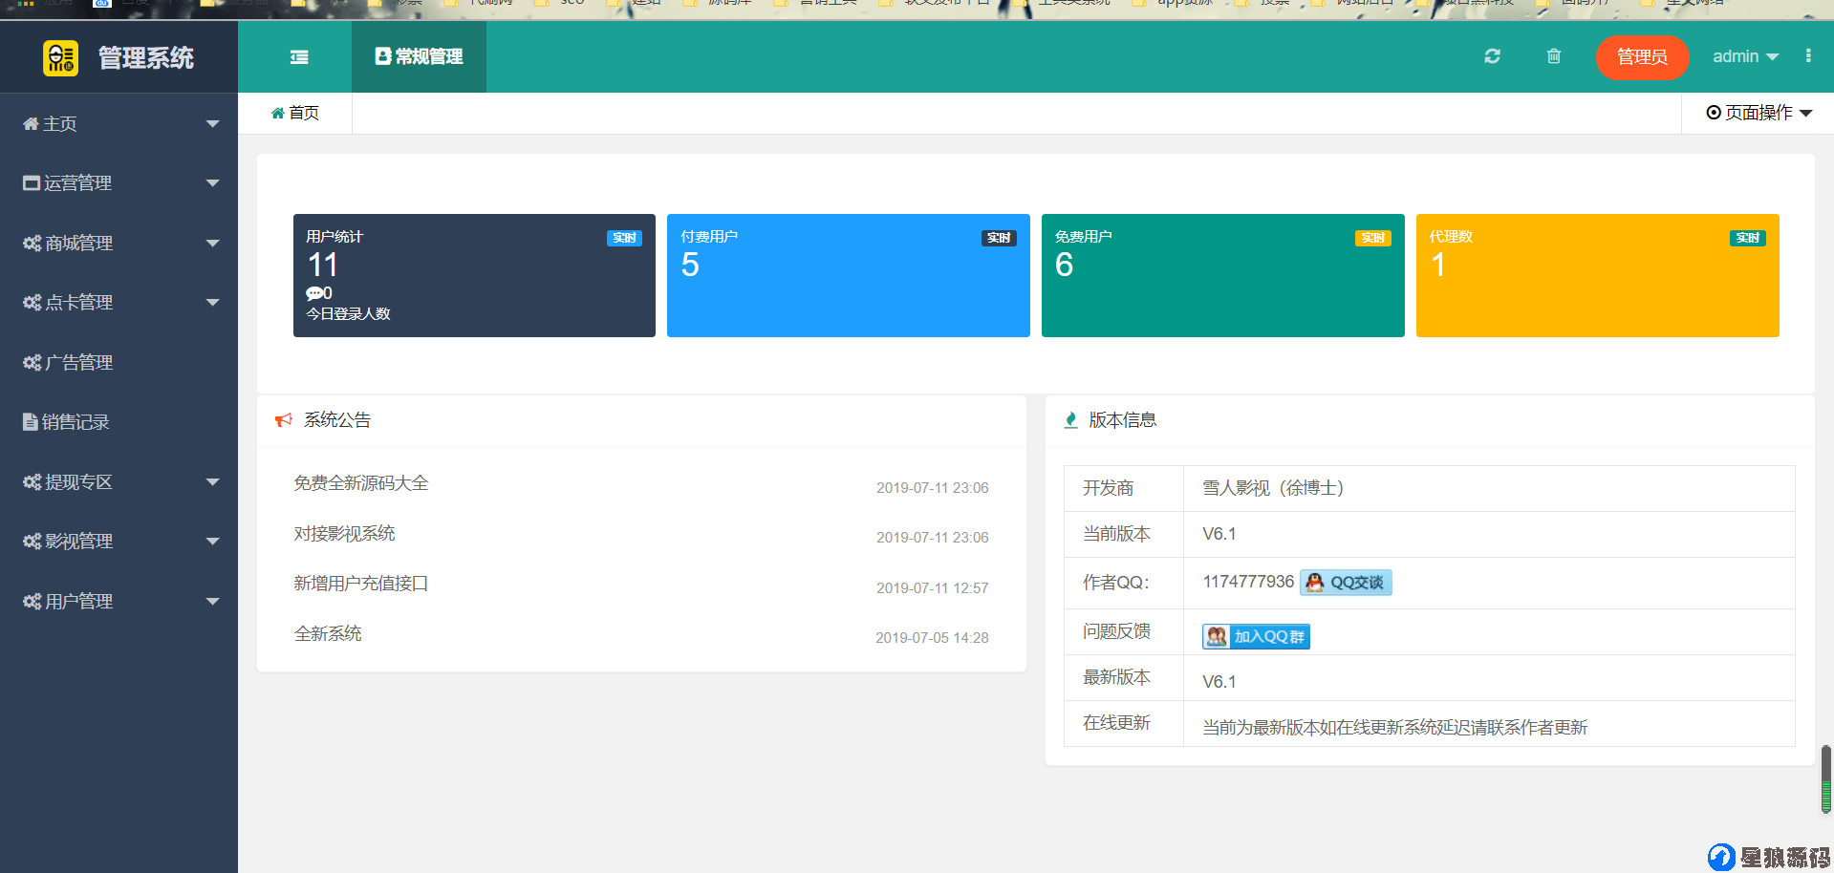Click the penguin icon on QQ交谈 button

[1315, 583]
